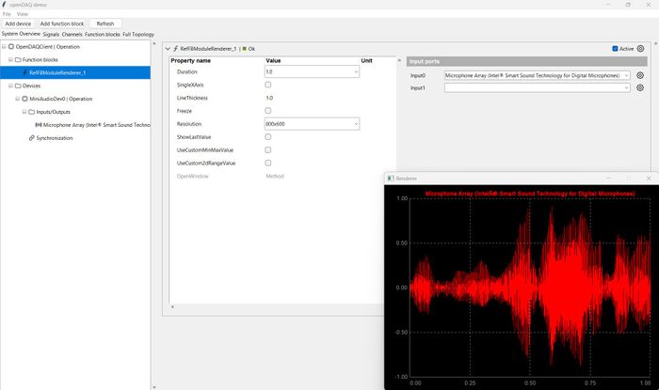
Task: Enable the SingleXAxis checkbox
Action: 268,85
